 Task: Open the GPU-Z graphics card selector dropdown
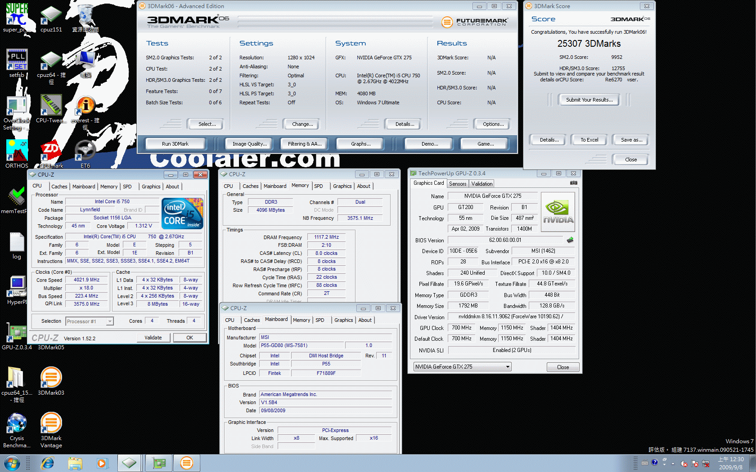click(x=463, y=367)
